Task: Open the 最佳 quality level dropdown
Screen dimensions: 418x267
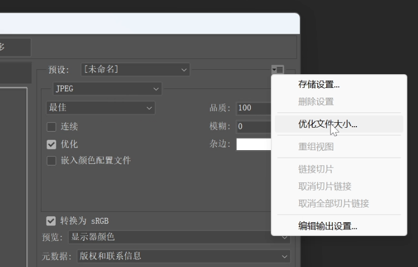Action: pyautogui.click(x=101, y=108)
